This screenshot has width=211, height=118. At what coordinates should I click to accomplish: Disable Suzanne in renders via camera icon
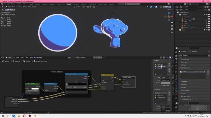pos(209,28)
